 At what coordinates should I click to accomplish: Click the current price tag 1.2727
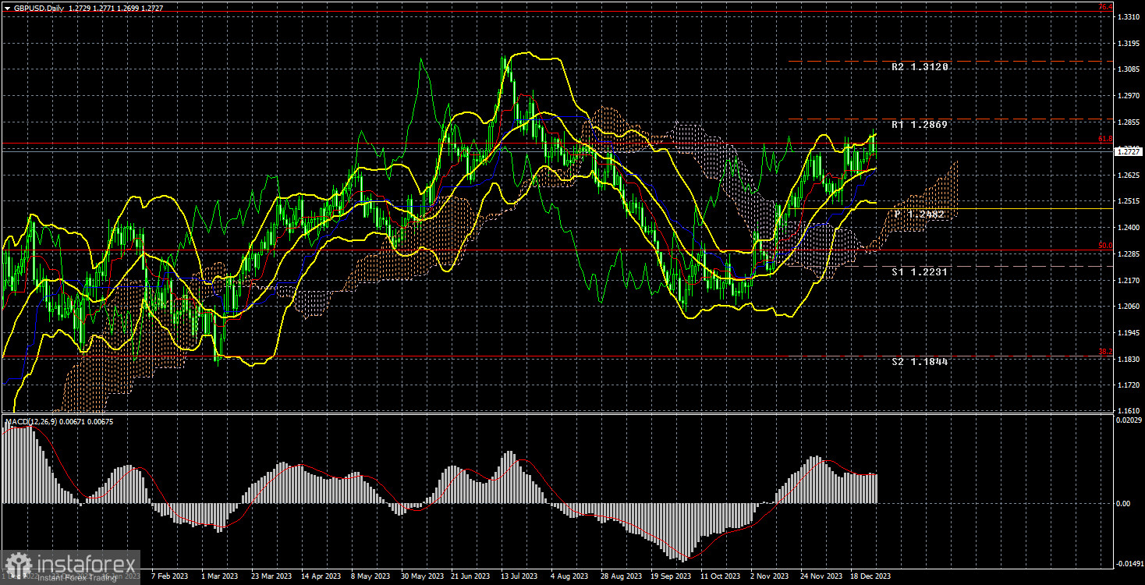point(1129,152)
